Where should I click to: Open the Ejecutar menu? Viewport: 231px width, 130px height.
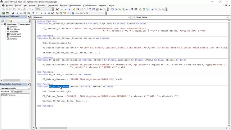coord(64,5)
